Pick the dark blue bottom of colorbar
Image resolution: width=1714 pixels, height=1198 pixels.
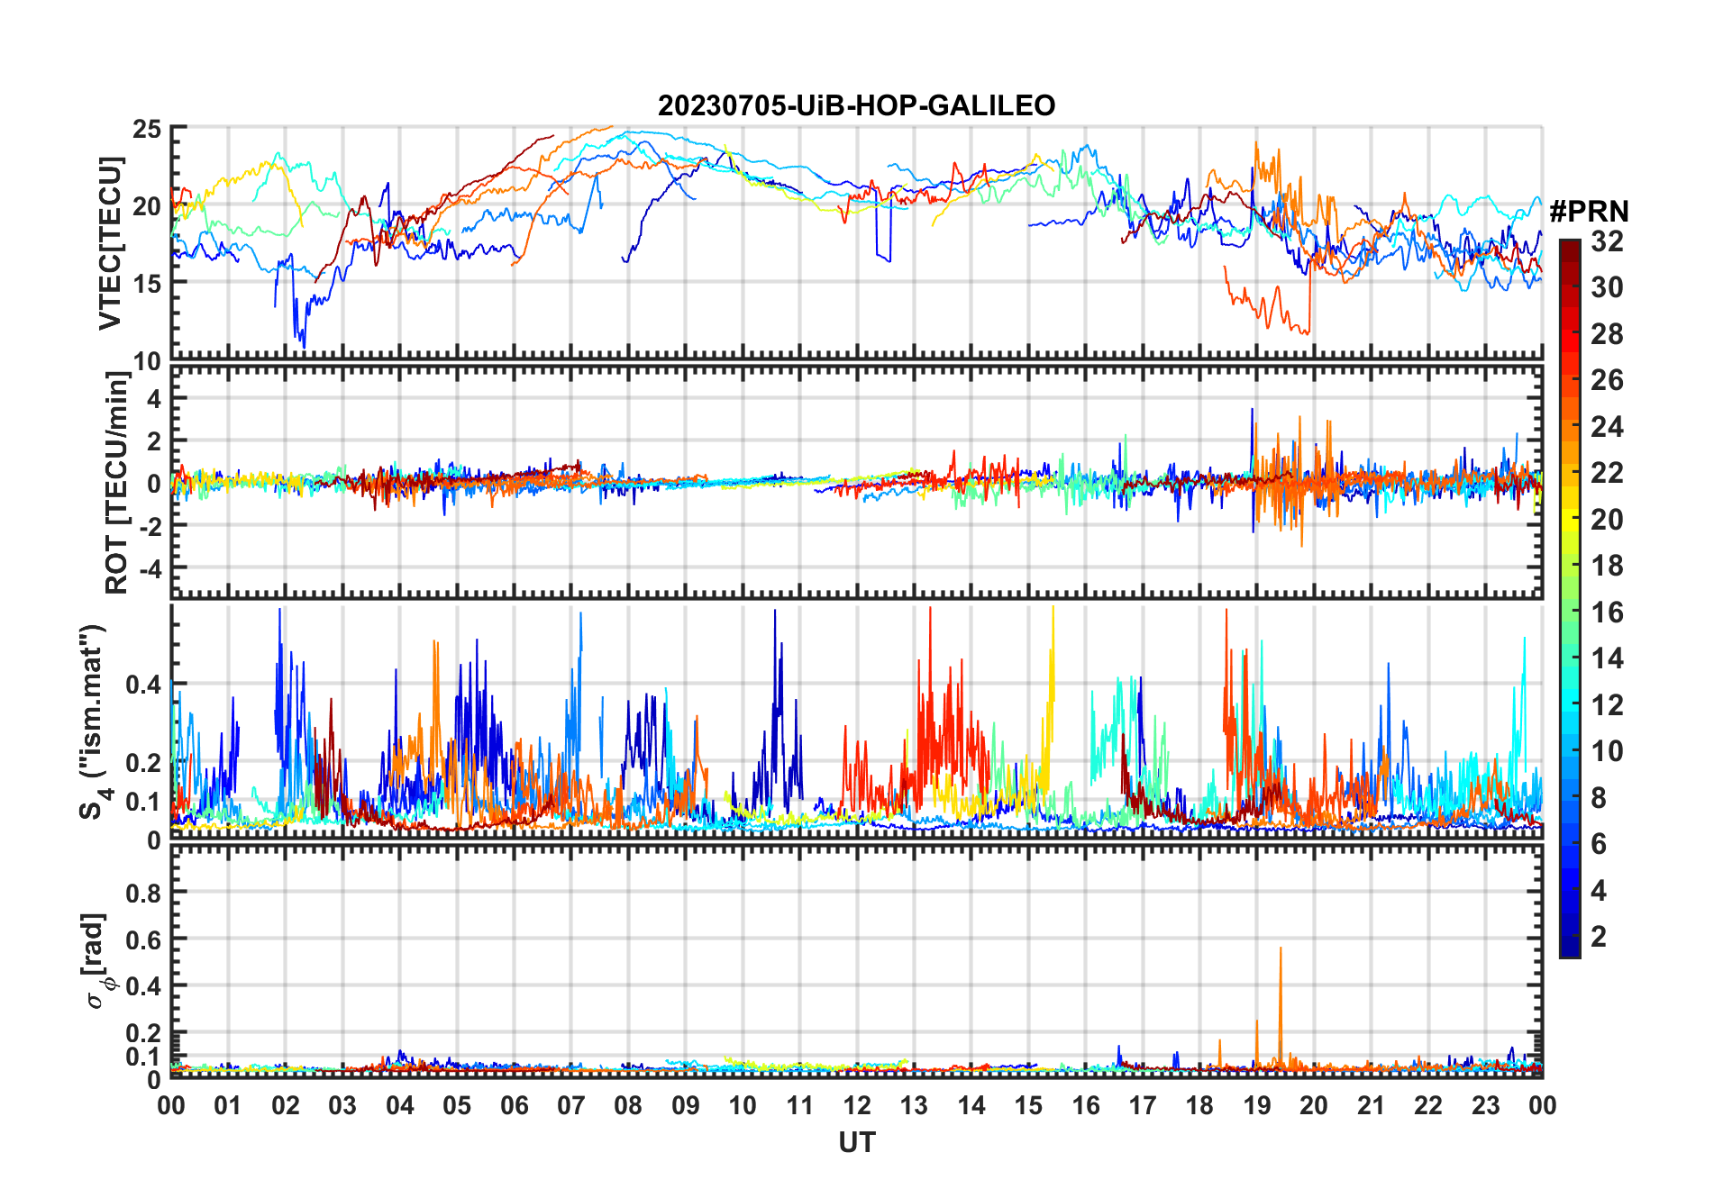point(1569,950)
